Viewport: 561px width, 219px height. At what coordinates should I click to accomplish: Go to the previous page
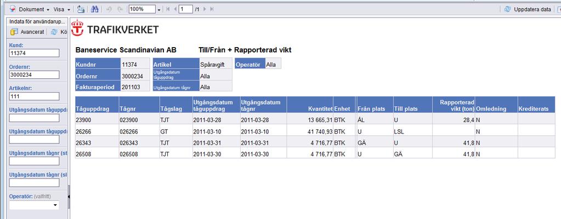pyautogui.click(x=175, y=9)
